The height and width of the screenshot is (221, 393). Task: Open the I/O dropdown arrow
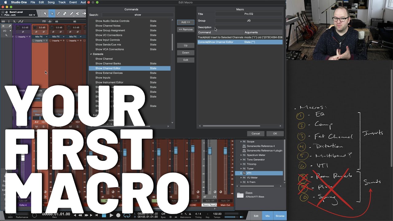[x=10, y=31]
